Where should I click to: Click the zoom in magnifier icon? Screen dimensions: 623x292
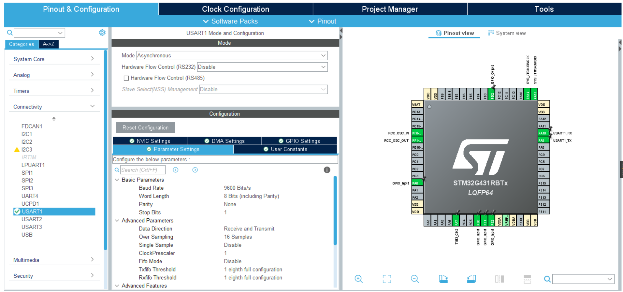click(x=358, y=279)
